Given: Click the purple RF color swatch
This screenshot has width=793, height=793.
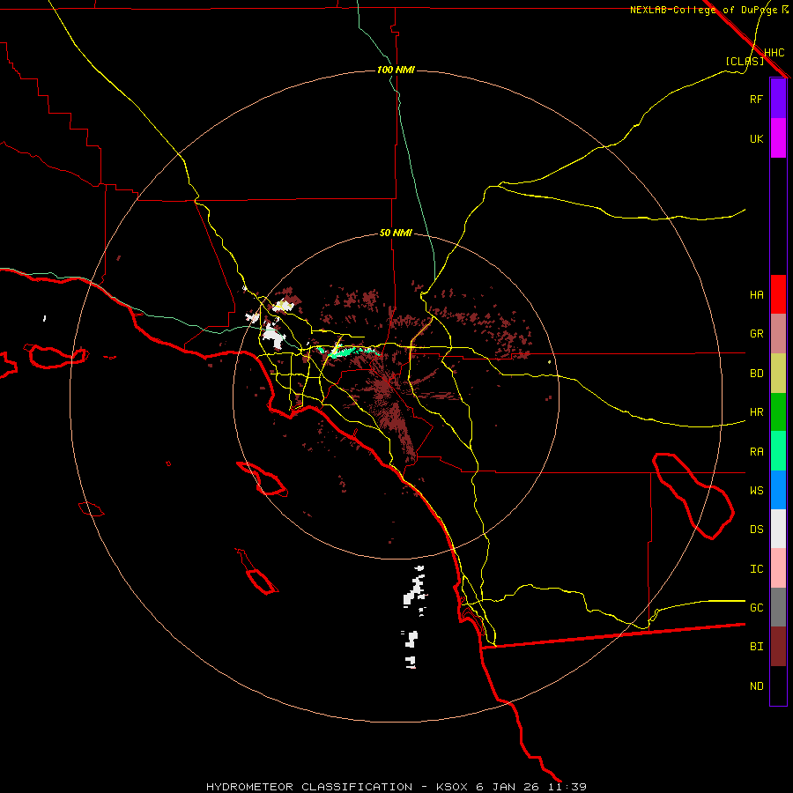Looking at the screenshot, I should click(778, 99).
